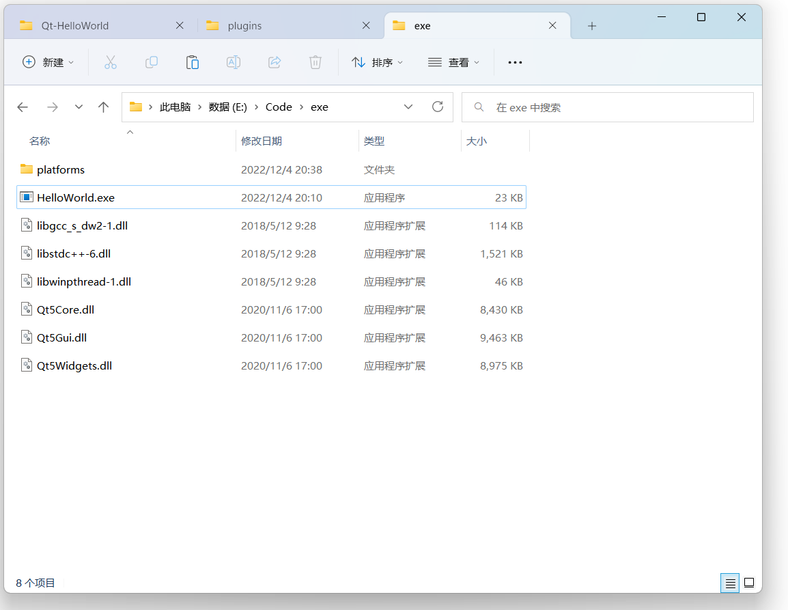Expand chevron after 此电脑 in path
Image resolution: width=788 pixels, height=610 pixels.
pos(199,107)
